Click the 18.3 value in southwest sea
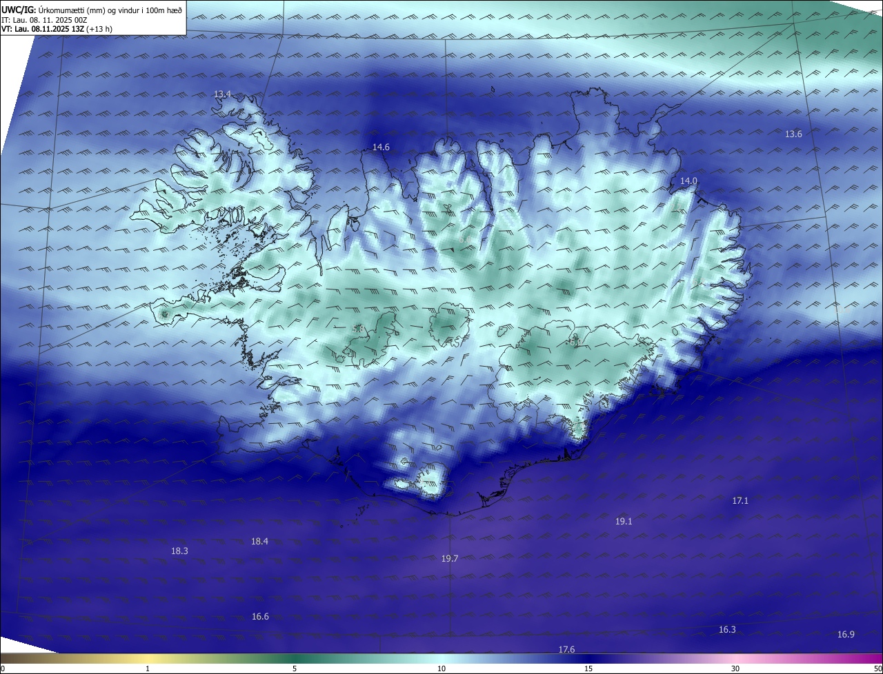The image size is (883, 674). tap(179, 551)
